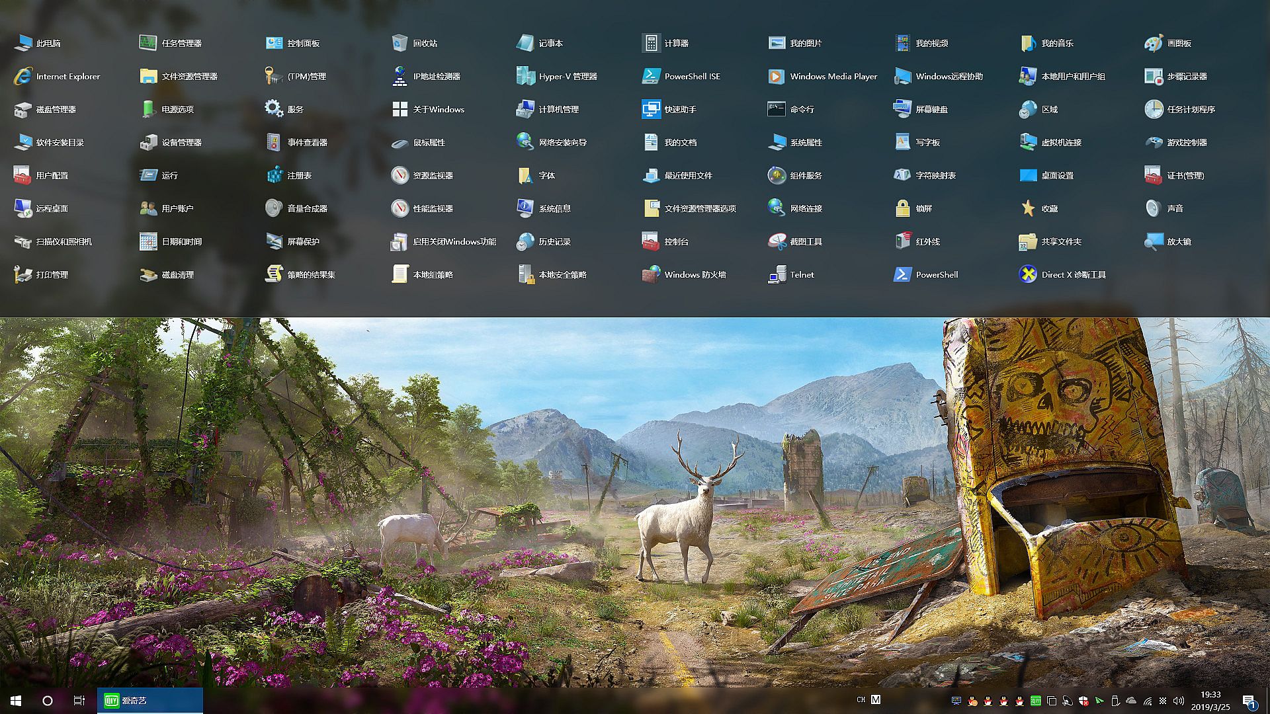Click the 注册表 registry icon

[x=274, y=175]
